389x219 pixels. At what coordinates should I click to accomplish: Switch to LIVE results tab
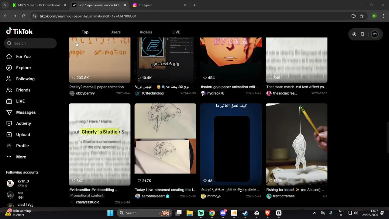tap(176, 32)
